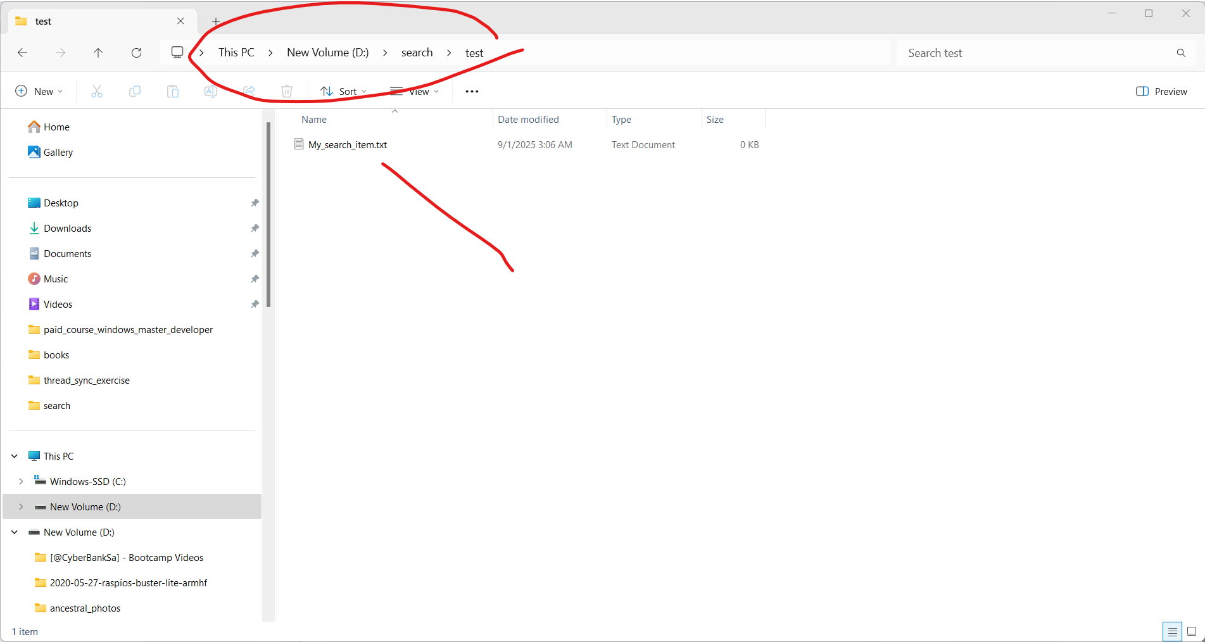Collapse the This PC tree node
Viewport: 1205px width, 642px height.
[14, 456]
